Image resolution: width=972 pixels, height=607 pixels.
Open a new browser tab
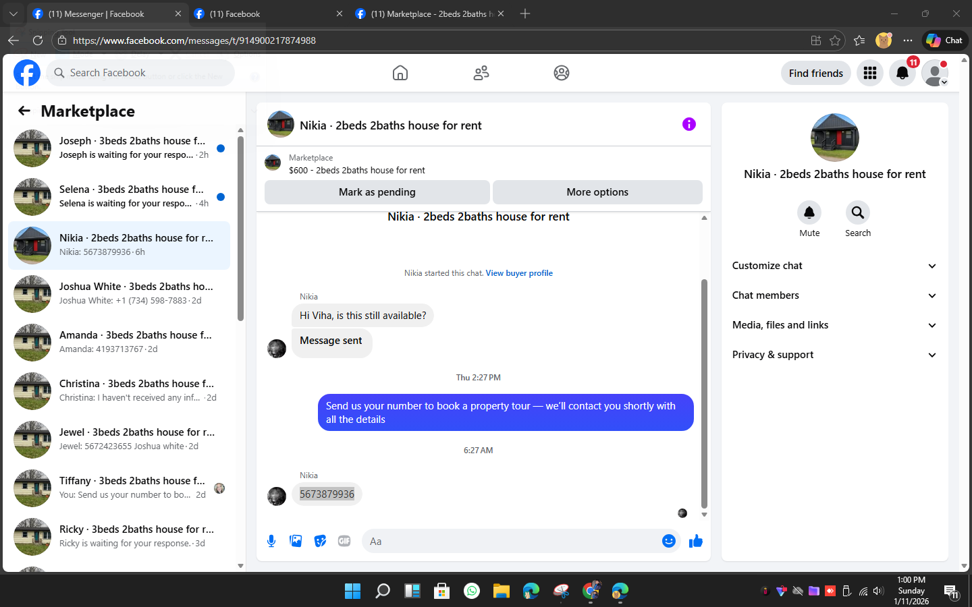click(x=525, y=13)
